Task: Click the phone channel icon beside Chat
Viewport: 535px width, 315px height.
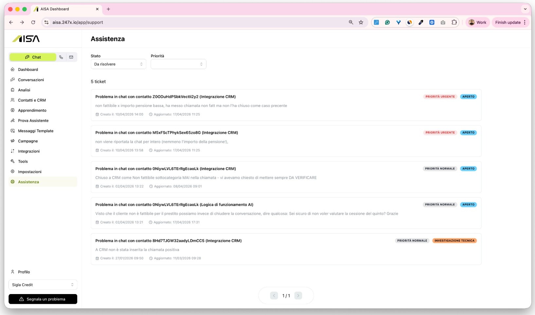Action: click(61, 57)
